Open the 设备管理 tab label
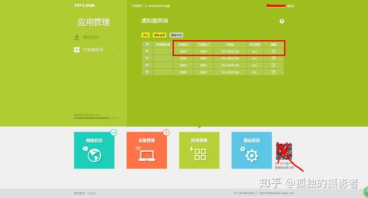Viewport: 368px width, 198px height. point(147,140)
